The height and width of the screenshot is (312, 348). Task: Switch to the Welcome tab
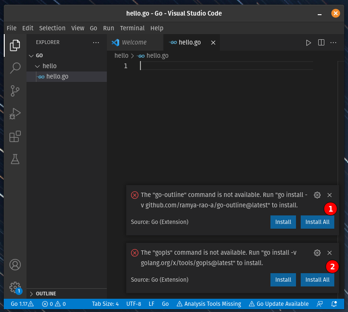(135, 43)
